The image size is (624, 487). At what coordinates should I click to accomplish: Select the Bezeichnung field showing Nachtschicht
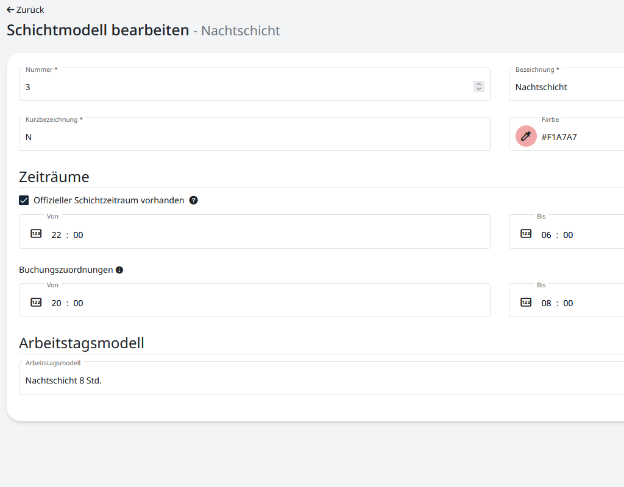point(567,87)
